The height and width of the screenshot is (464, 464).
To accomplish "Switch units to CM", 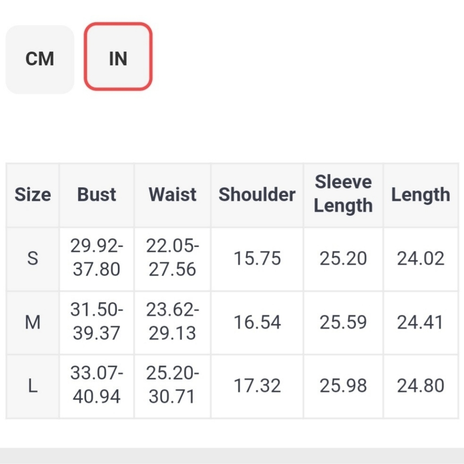I will (x=40, y=59).
